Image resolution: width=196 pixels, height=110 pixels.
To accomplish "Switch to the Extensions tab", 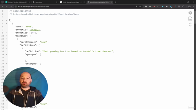I will pyautogui.click(x=45, y=2).
